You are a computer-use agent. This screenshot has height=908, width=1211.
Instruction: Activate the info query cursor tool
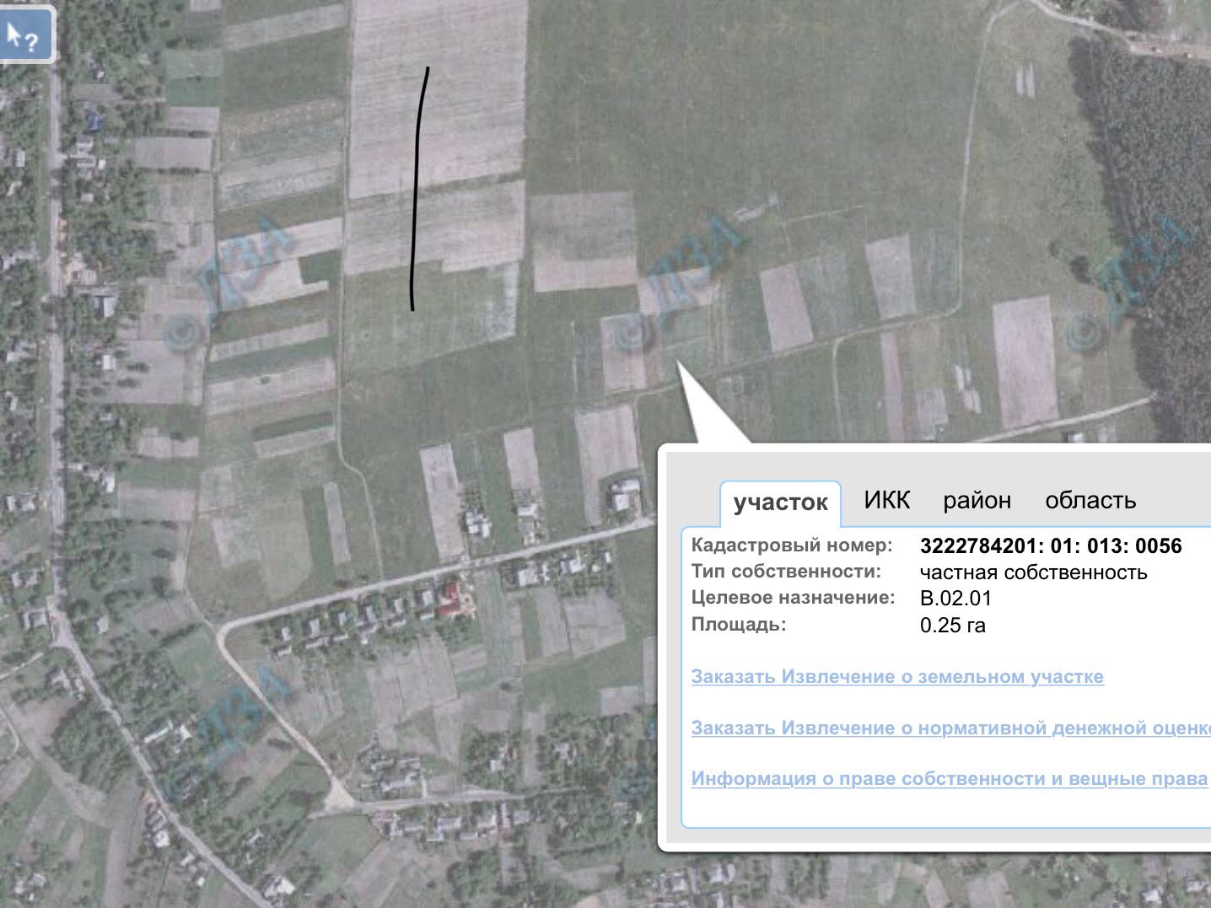(x=25, y=35)
